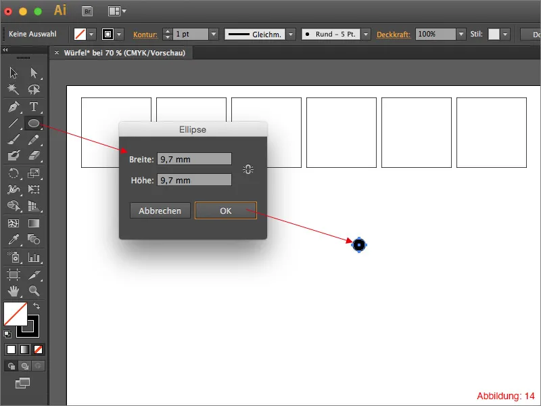
Task: Enable Draw Normal mode
Action: pos(11,366)
